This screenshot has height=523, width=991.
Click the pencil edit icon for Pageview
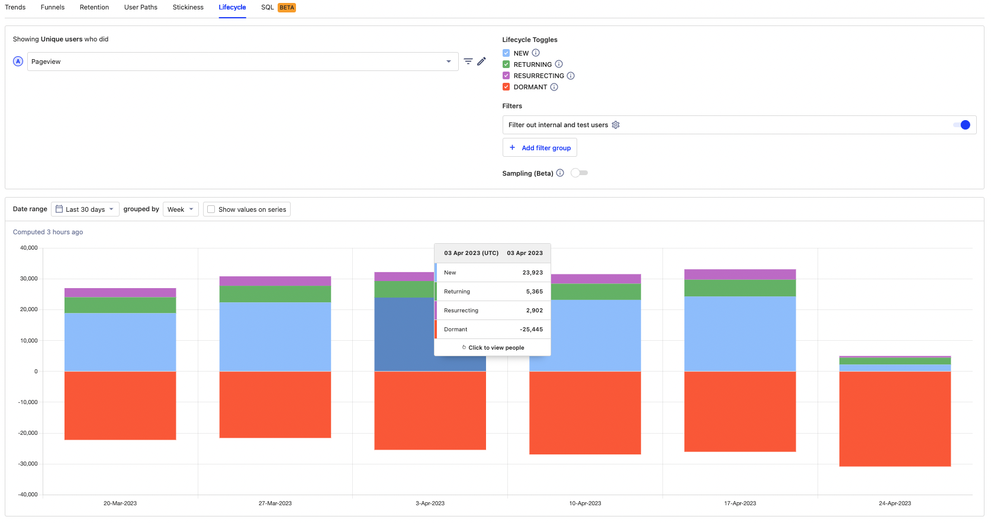coord(482,62)
